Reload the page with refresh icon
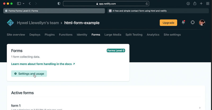 pyautogui.click(x=147, y=4)
